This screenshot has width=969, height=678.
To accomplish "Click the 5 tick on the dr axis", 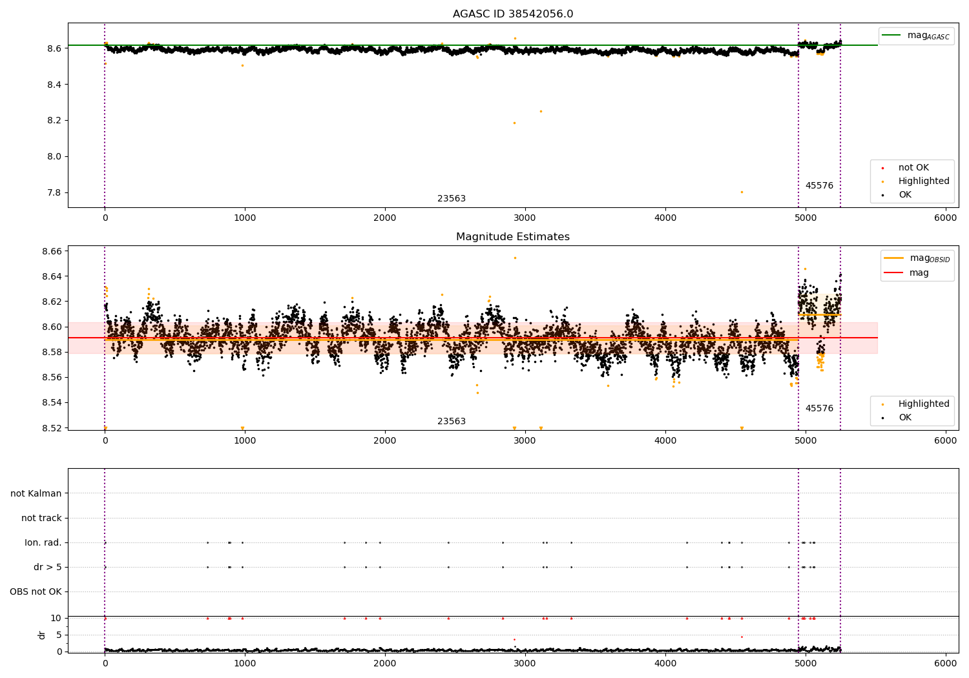I will [x=59, y=635].
